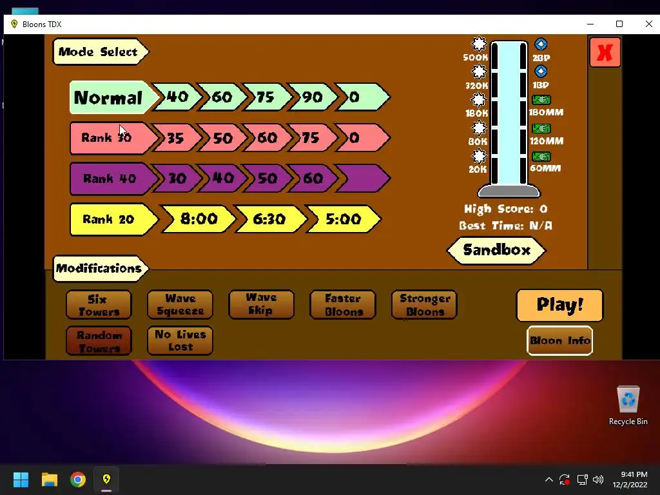Click the 20K score star icon
The image size is (660, 495).
[479, 156]
